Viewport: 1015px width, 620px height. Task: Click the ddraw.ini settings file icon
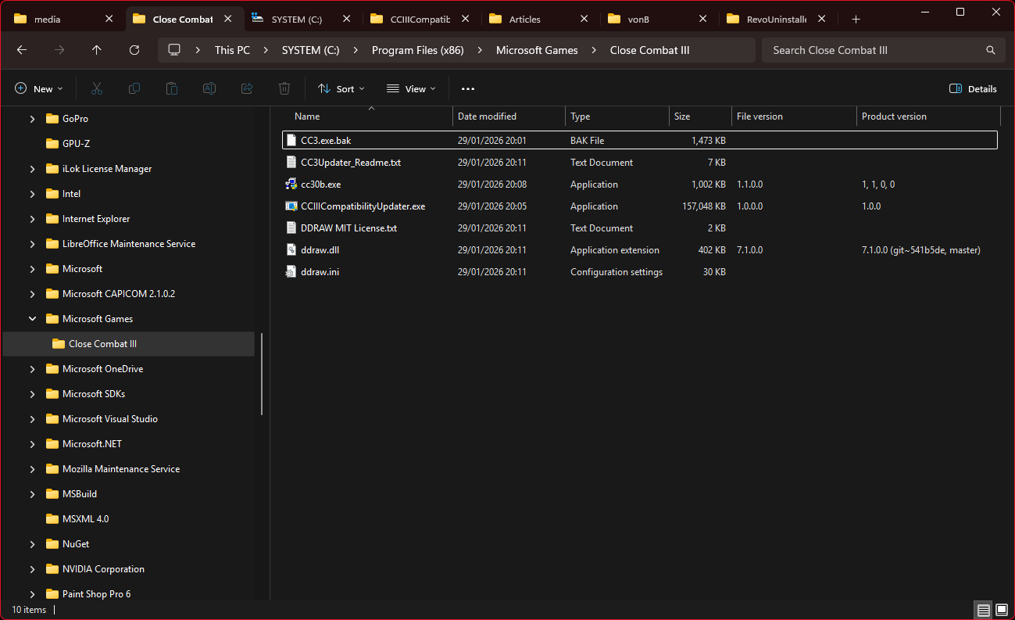(x=291, y=272)
